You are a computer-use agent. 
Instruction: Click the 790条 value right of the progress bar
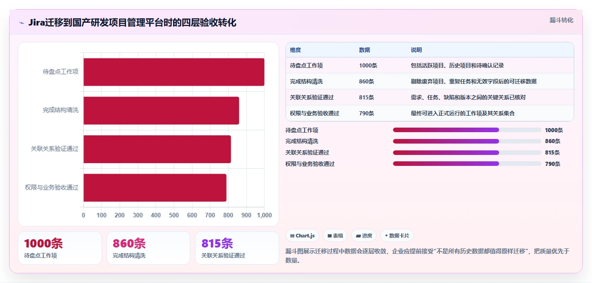552,164
